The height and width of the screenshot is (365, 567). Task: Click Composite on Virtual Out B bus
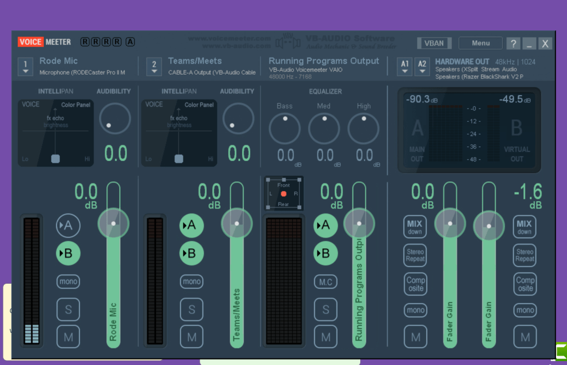[x=525, y=284]
